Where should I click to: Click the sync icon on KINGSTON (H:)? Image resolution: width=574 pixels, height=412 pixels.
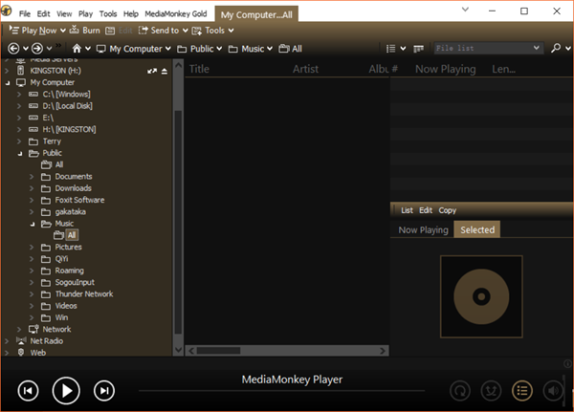click(152, 71)
